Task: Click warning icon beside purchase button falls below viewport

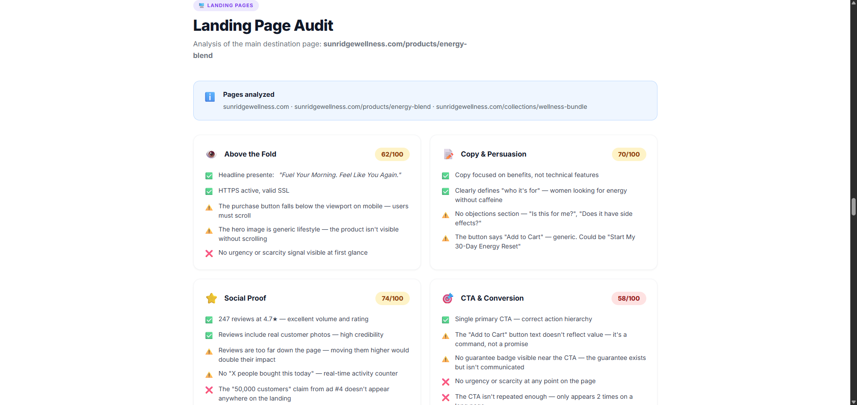Action: coord(209,207)
